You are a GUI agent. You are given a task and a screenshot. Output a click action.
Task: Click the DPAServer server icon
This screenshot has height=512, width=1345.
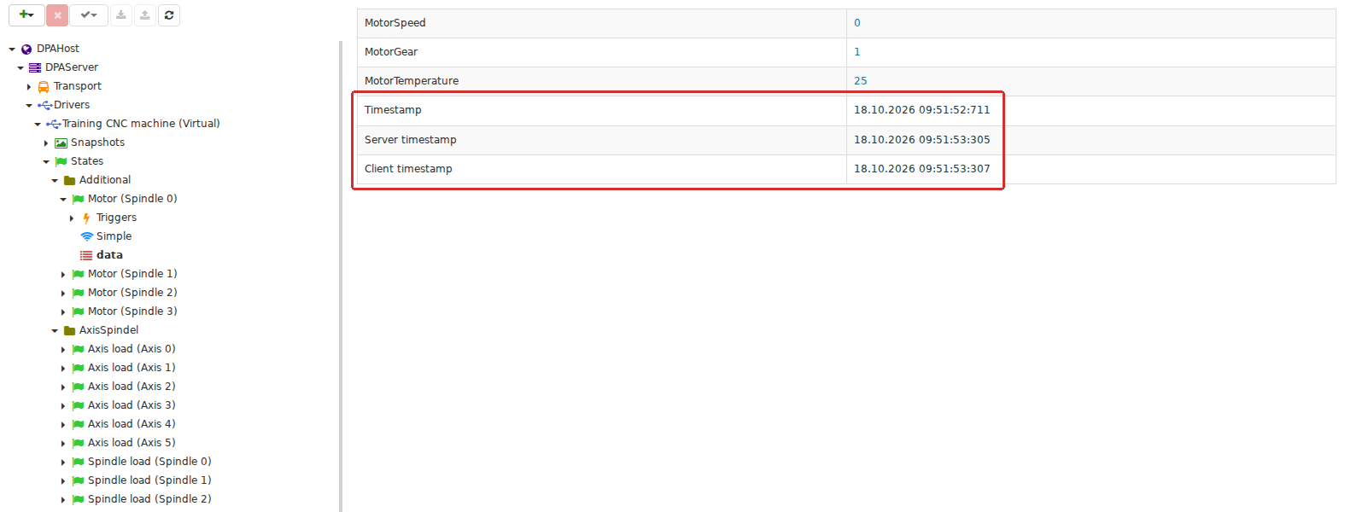[35, 68]
